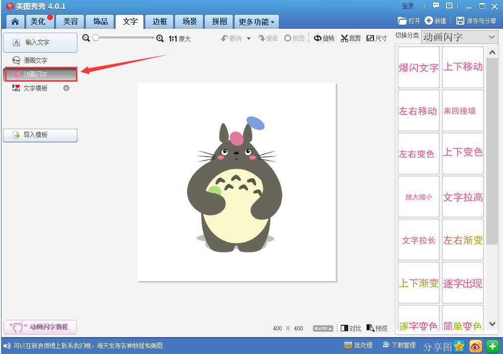The height and width of the screenshot is (354, 503).
Task: Expand the 文字模板 chevron
Action: (x=66, y=88)
